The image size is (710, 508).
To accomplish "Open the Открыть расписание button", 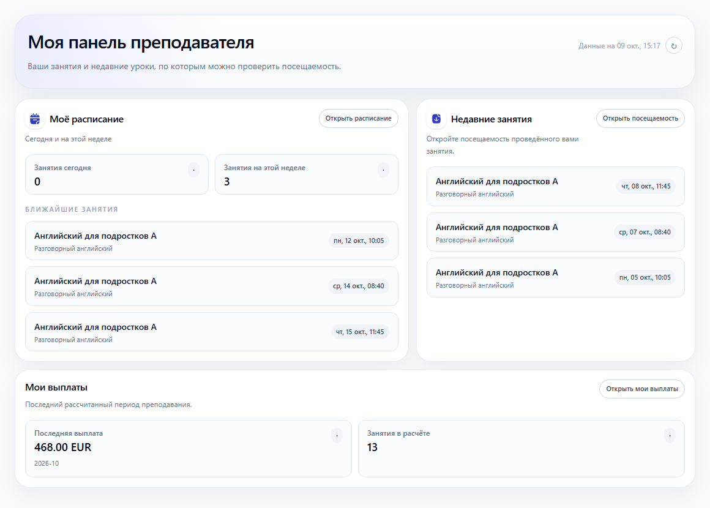I will [358, 118].
